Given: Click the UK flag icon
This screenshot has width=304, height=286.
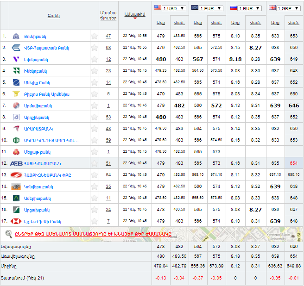Looking at the screenshot, I should [x=272, y=7].
